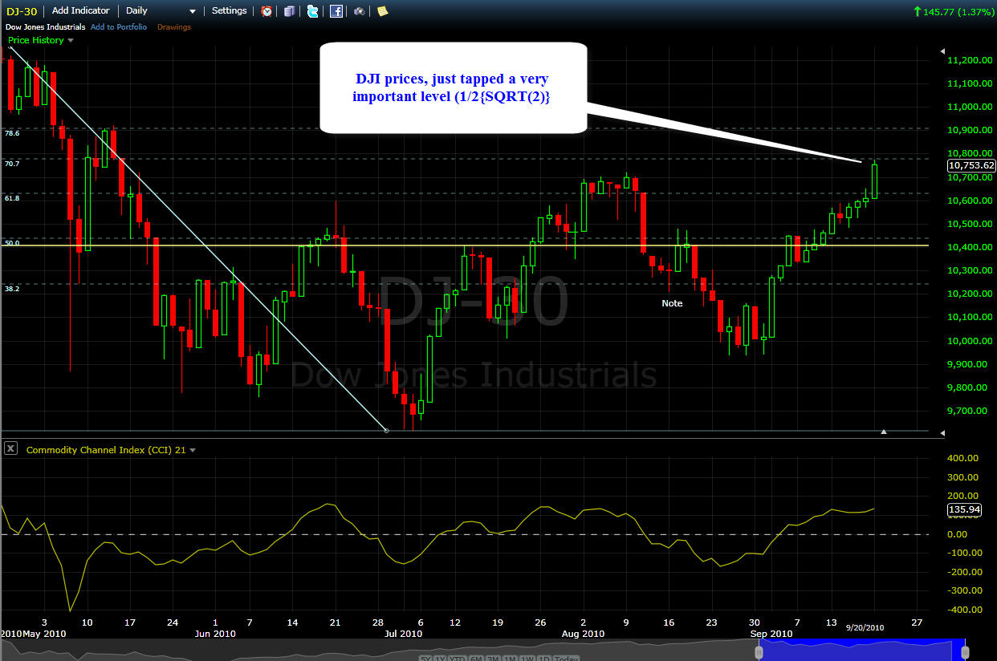
Task: Open the alarm clock alert icon
Action: click(267, 11)
